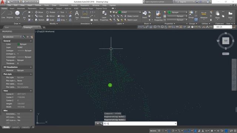This screenshot has height=133, width=237.
Task: Toggle Quick Select in Properties panel
Action: [x=31, y=37]
